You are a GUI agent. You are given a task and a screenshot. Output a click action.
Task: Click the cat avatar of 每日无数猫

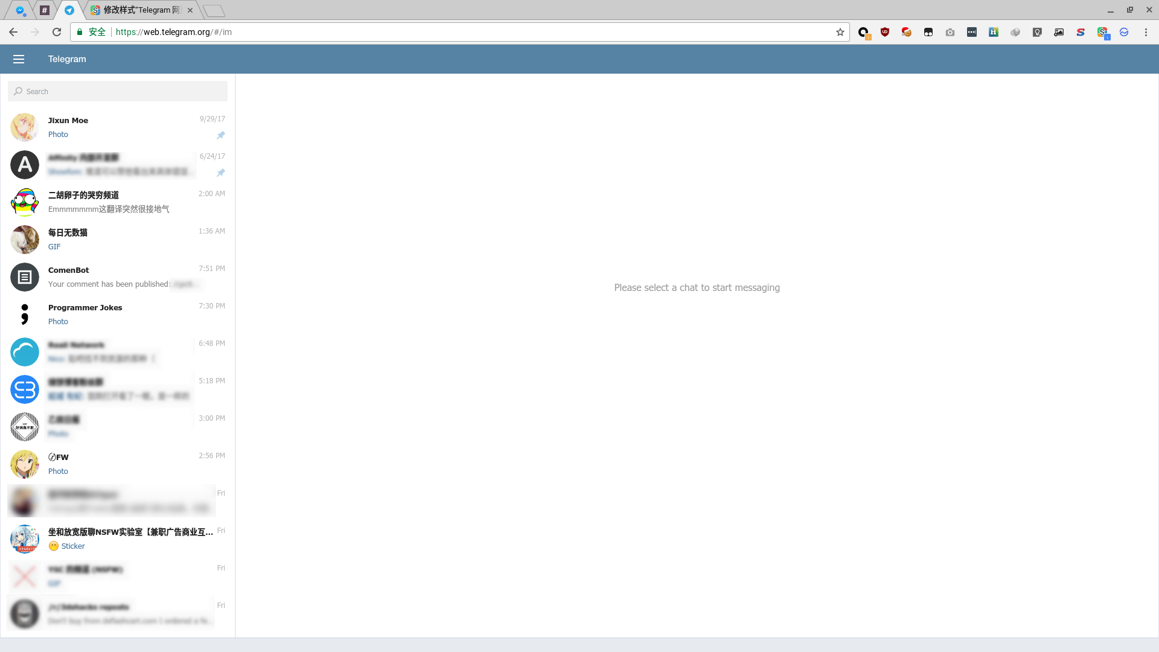pos(25,240)
